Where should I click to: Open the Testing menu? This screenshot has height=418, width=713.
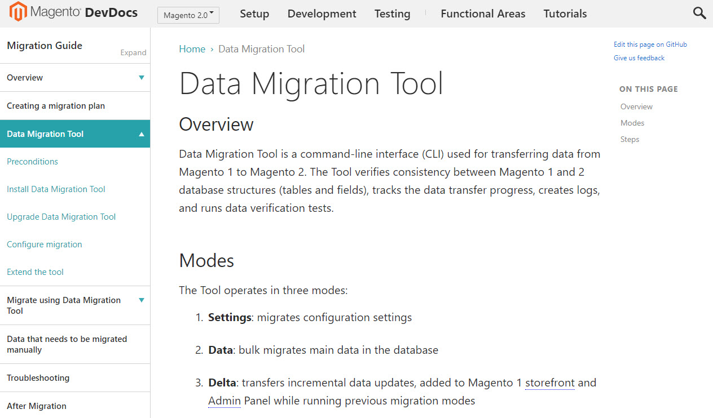click(x=392, y=14)
